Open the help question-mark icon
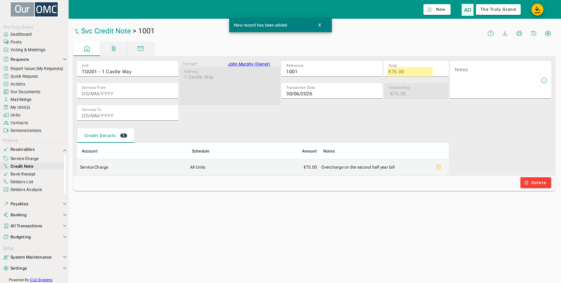The width and height of the screenshot is (561, 283). 491,33
